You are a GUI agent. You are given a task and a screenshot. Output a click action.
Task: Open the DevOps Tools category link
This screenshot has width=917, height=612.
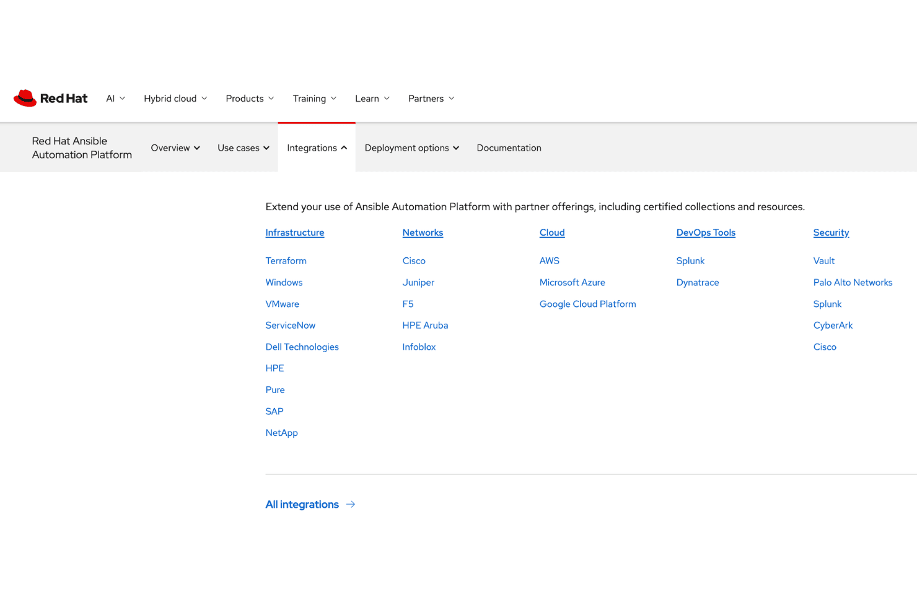[706, 233]
